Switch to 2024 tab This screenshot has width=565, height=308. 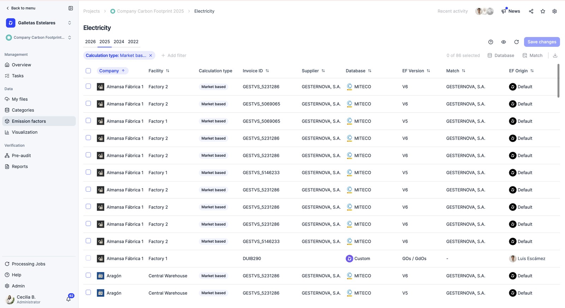119,42
